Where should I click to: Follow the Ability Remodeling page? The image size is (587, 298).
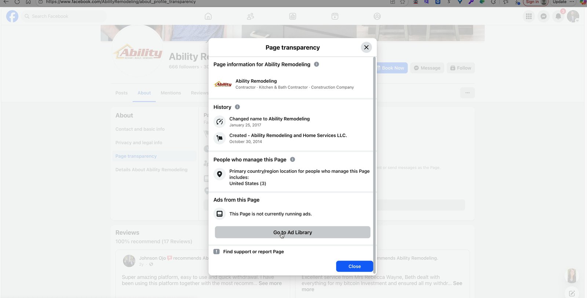[461, 68]
